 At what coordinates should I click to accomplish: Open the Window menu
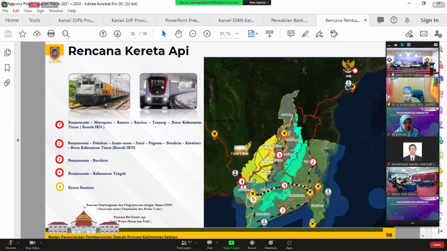coord(56,11)
